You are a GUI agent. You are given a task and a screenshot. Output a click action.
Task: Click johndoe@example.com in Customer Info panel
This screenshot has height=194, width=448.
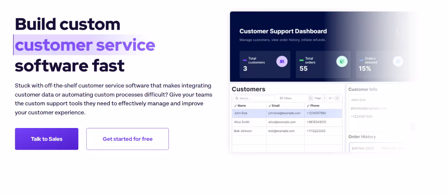[369, 108]
